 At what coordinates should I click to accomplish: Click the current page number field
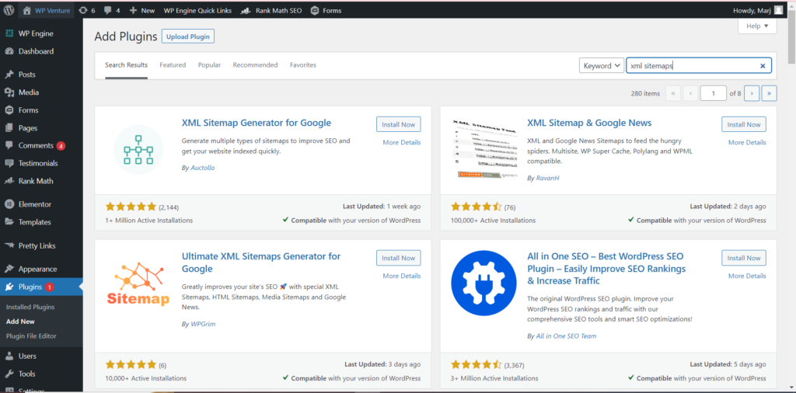714,93
